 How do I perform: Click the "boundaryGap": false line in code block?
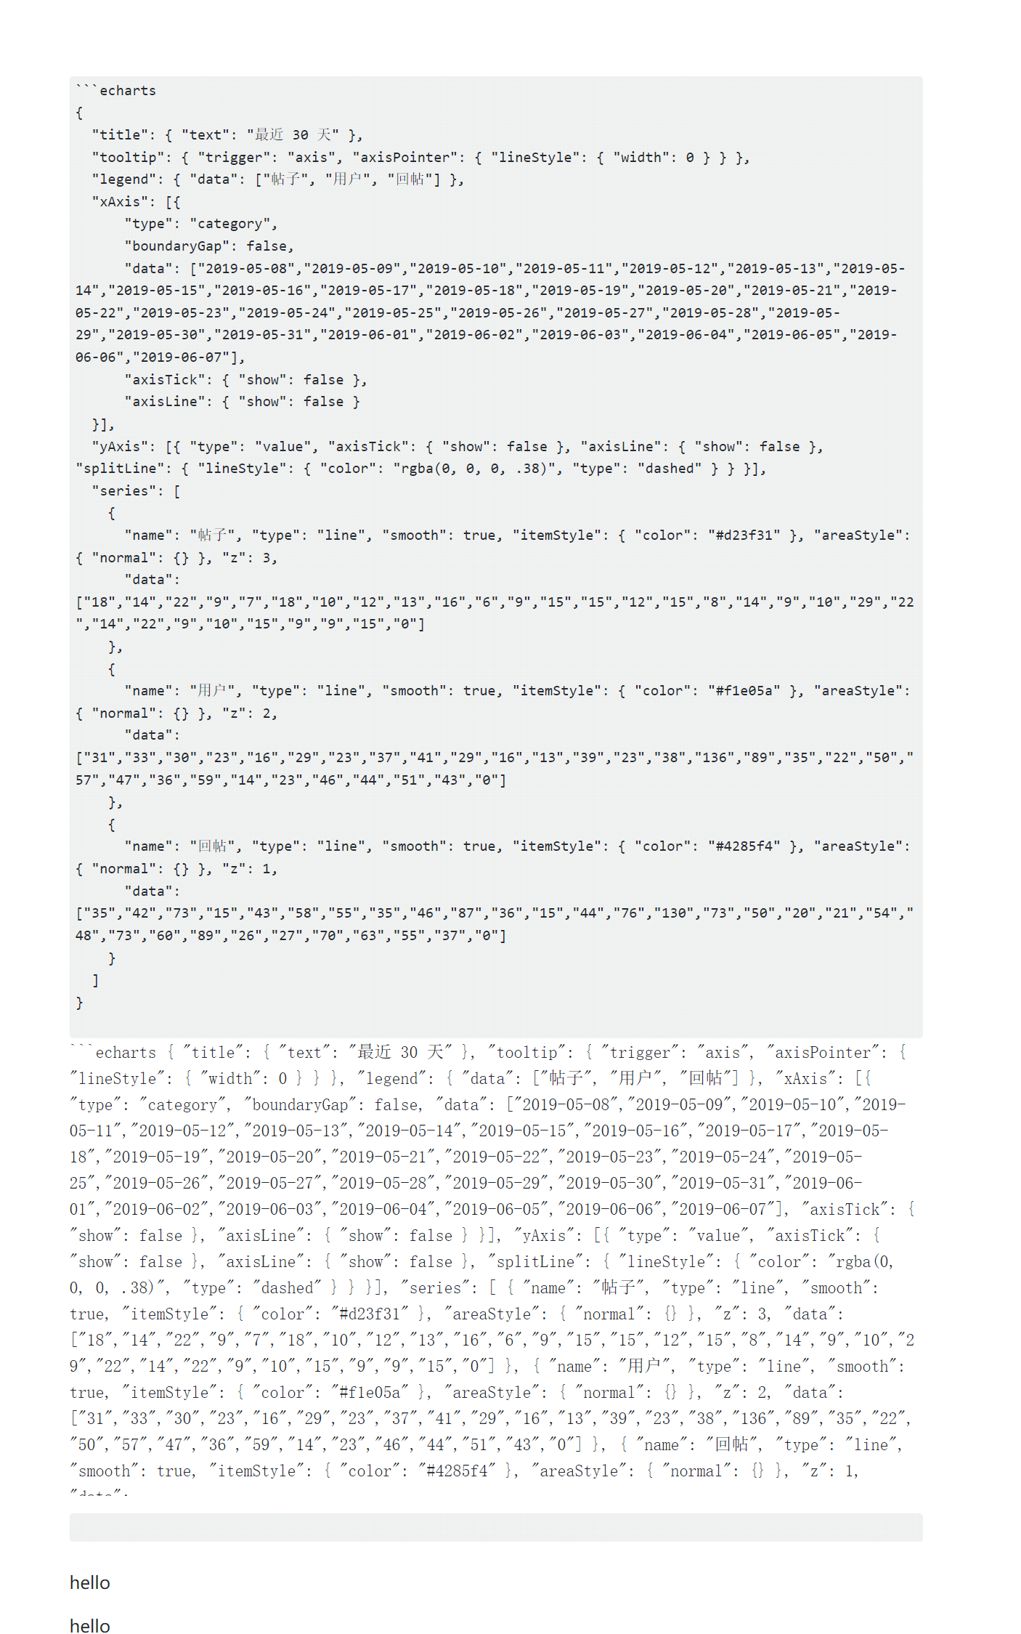tap(209, 246)
